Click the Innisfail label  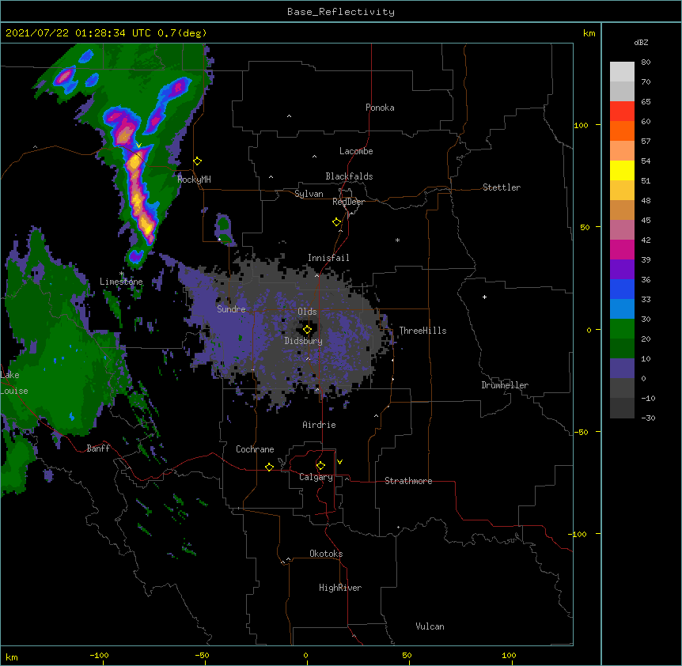(x=328, y=258)
